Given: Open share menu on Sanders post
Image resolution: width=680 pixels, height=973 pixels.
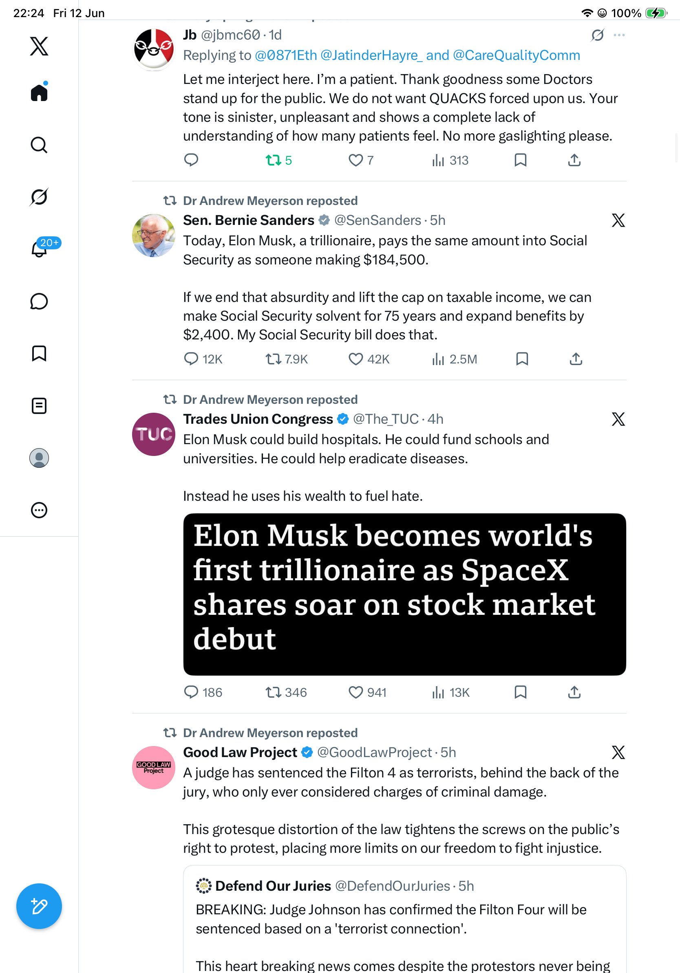Looking at the screenshot, I should [x=575, y=359].
